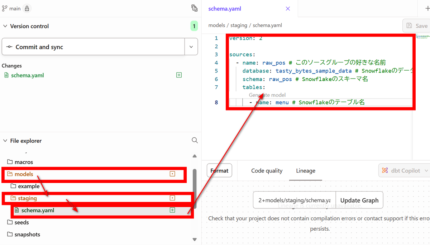430x245 pixels.
Task: Click file explorer scrollbar up arrow
Action: click(195, 156)
